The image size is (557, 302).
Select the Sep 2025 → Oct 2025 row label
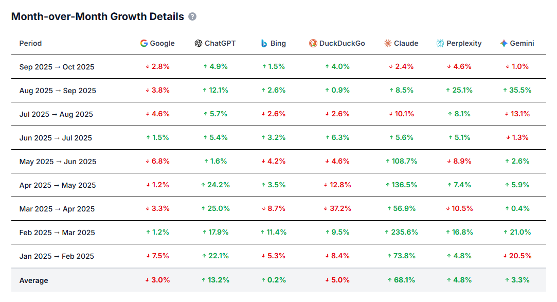[x=57, y=67]
